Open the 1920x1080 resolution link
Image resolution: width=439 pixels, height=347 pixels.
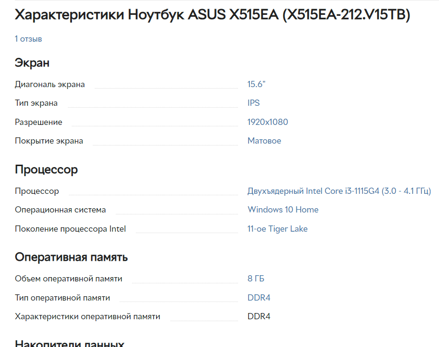tap(268, 122)
